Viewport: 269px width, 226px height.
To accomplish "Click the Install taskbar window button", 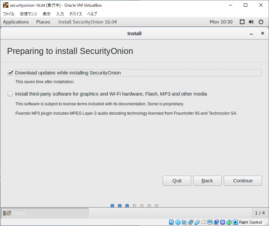I will [x=45, y=213].
